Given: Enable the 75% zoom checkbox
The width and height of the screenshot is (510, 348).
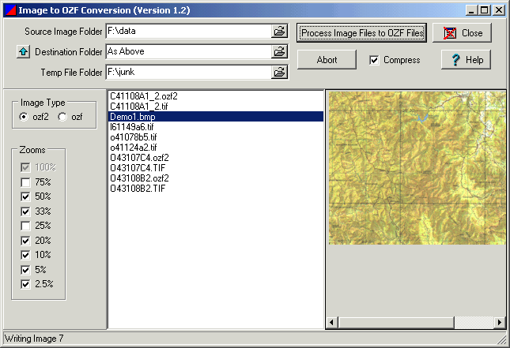Looking at the screenshot, I should pos(26,182).
